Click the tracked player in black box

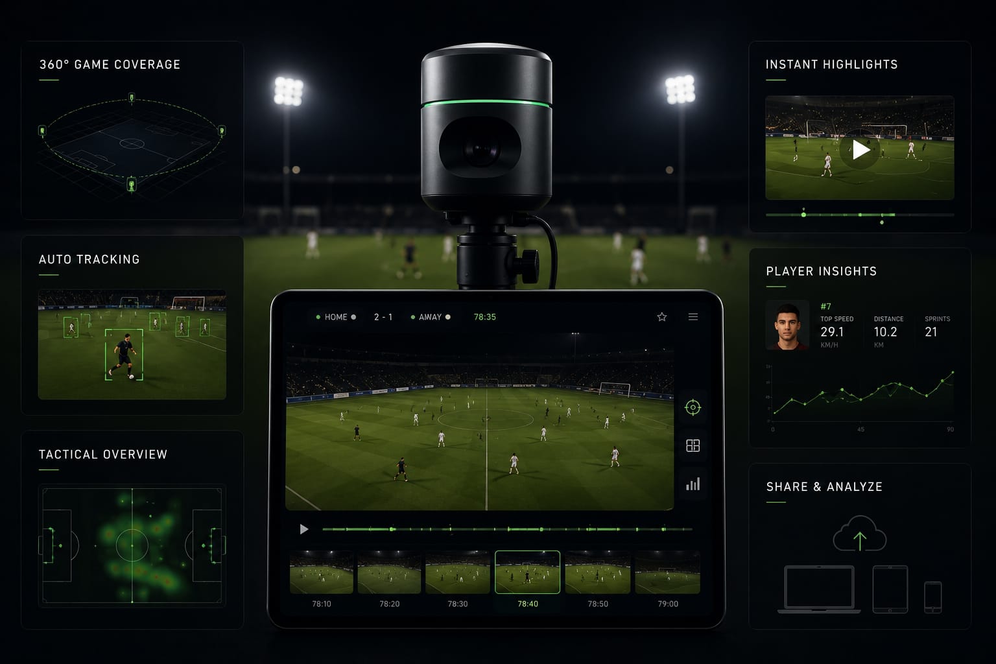124,355
